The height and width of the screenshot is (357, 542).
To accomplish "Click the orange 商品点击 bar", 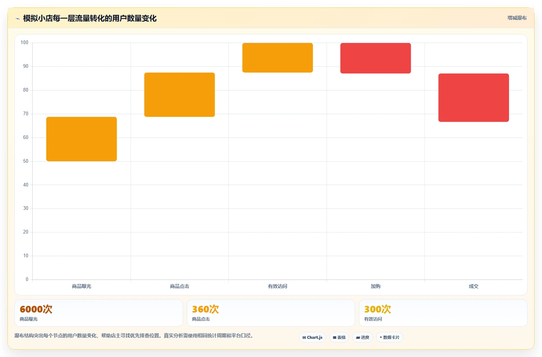I will [179, 95].
